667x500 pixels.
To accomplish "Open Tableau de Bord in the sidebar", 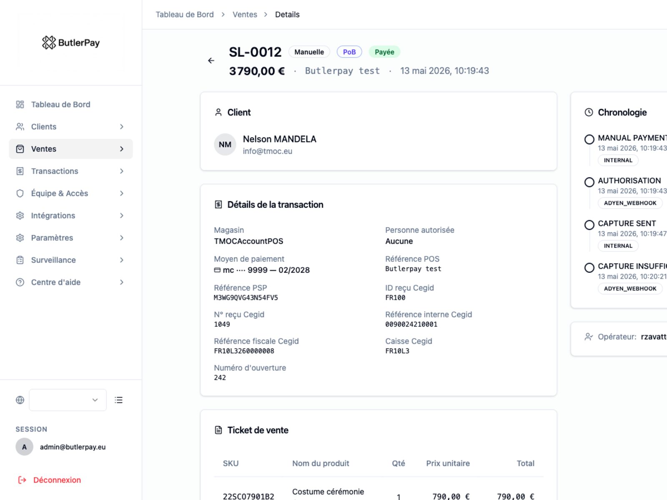I will [71, 105].
